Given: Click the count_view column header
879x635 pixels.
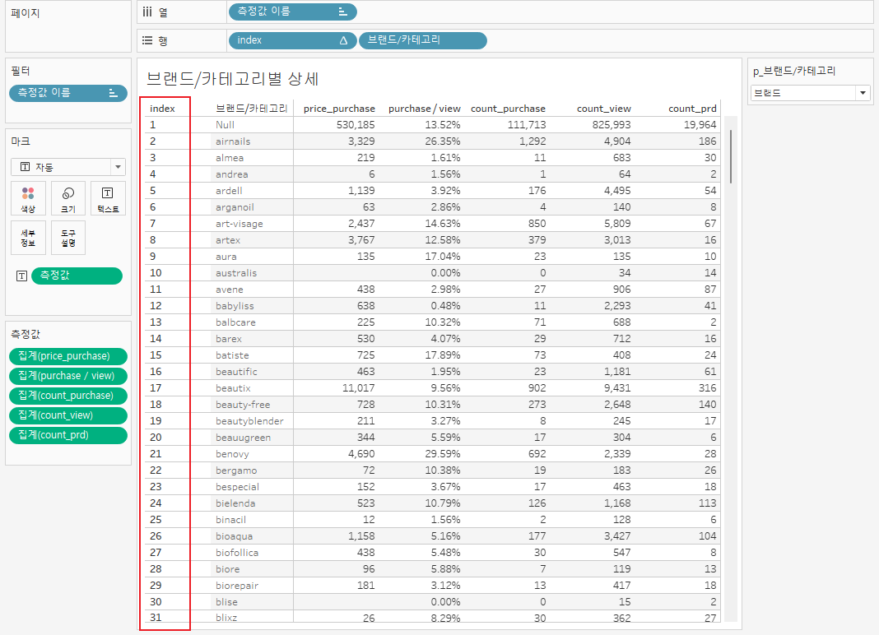Looking at the screenshot, I should point(604,109).
